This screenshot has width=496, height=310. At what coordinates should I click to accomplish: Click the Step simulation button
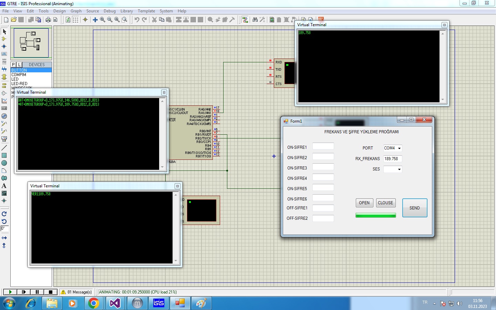pos(24,292)
